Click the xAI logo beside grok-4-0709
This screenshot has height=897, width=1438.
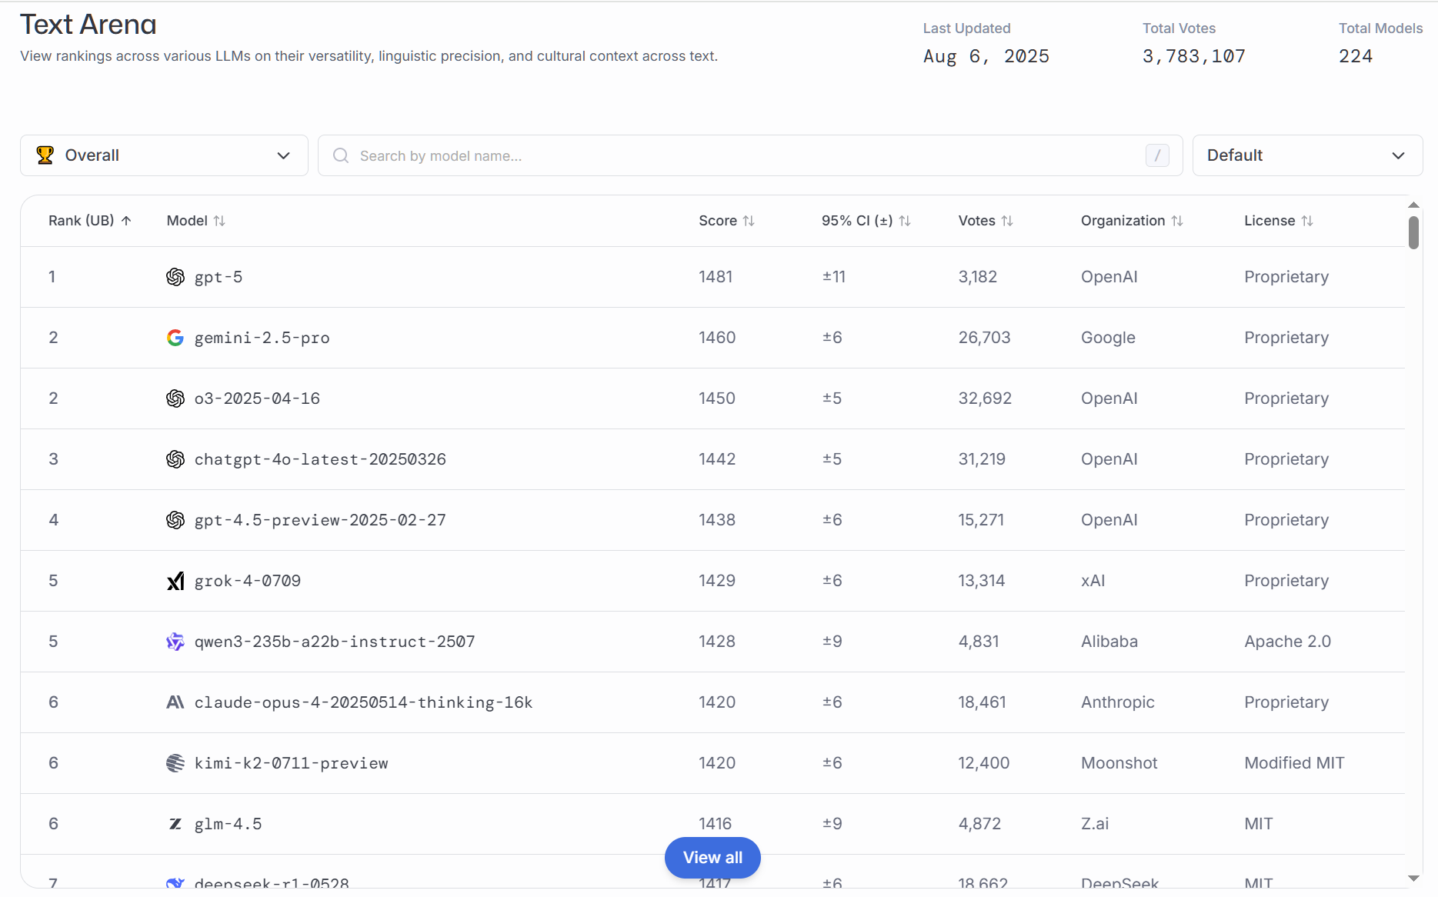[175, 581]
